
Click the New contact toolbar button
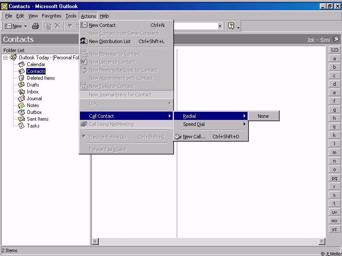[x=13, y=26]
